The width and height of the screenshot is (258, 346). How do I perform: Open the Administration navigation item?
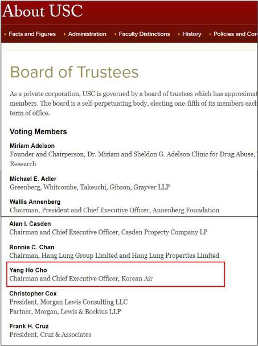pos(87,34)
